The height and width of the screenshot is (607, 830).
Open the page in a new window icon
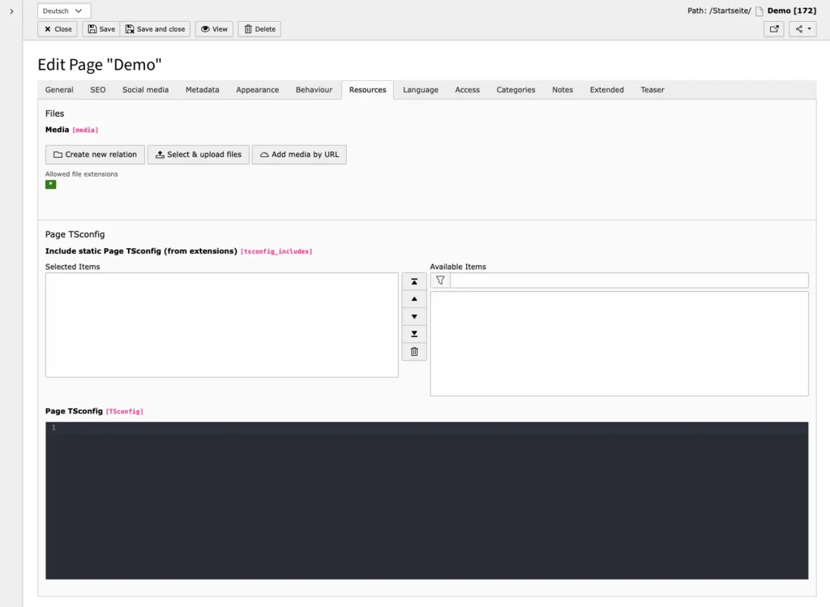point(773,28)
